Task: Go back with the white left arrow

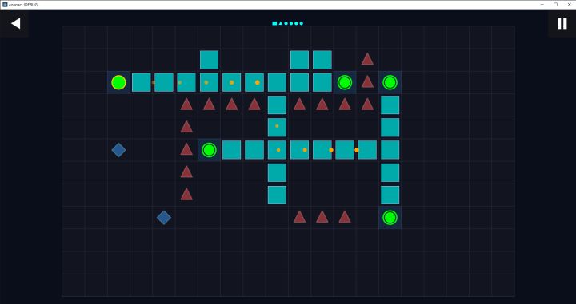Action: pyautogui.click(x=15, y=23)
